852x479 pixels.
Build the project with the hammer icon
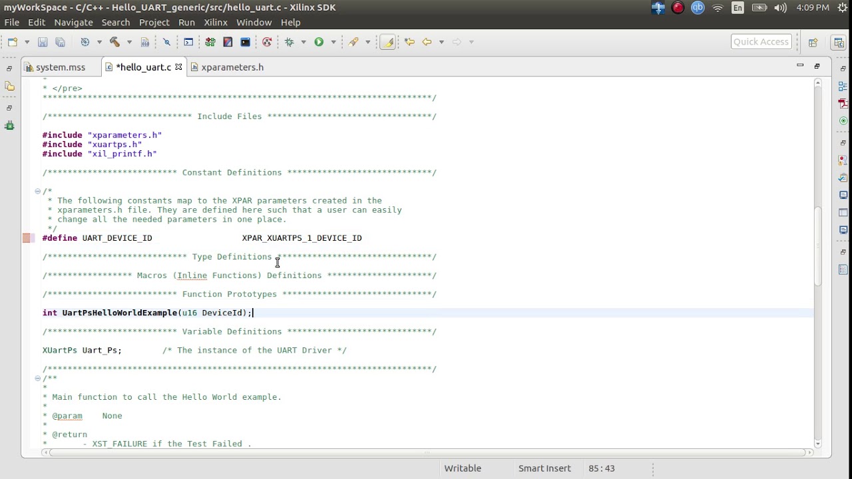tap(114, 42)
